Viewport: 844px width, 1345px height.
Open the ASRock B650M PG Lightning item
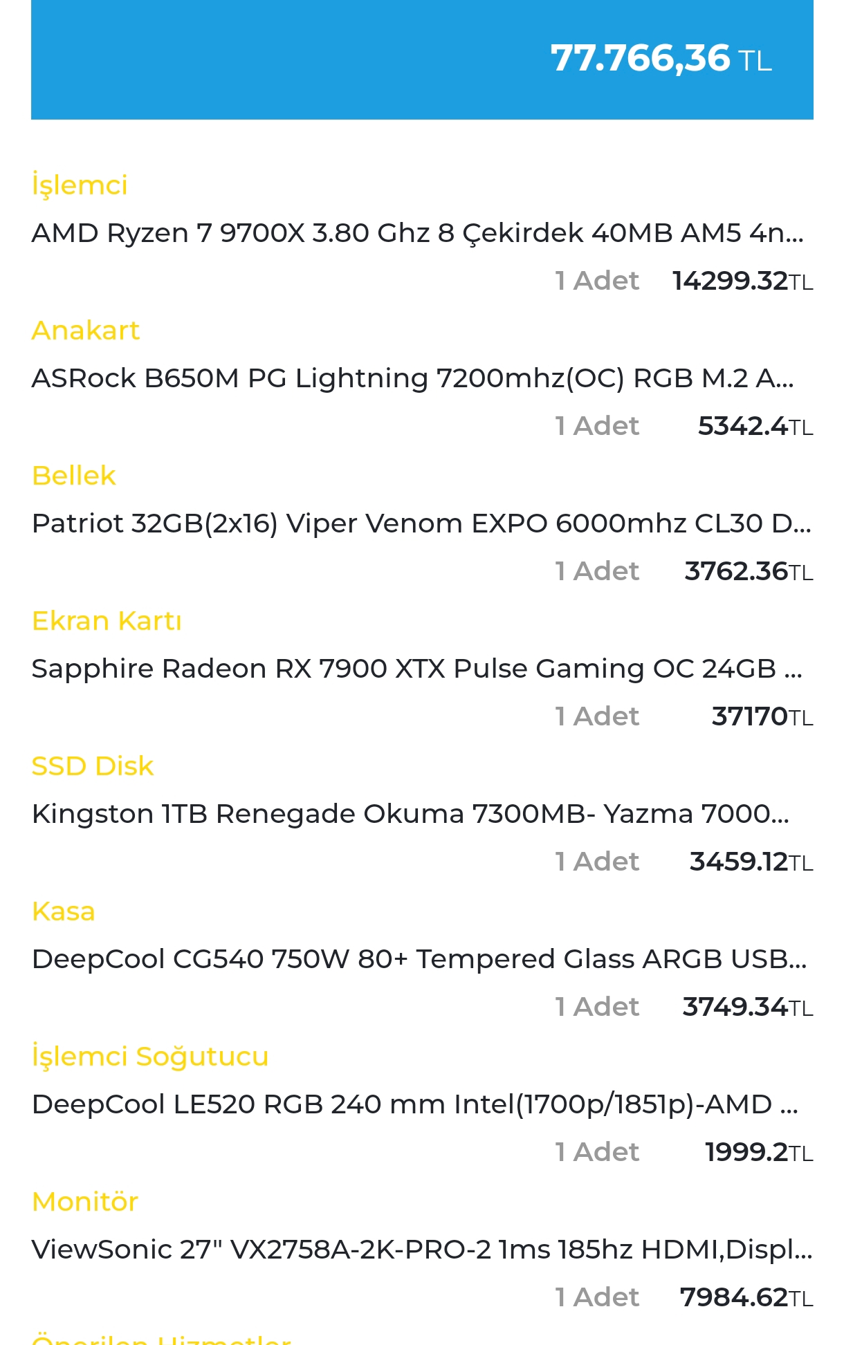pyautogui.click(x=413, y=379)
